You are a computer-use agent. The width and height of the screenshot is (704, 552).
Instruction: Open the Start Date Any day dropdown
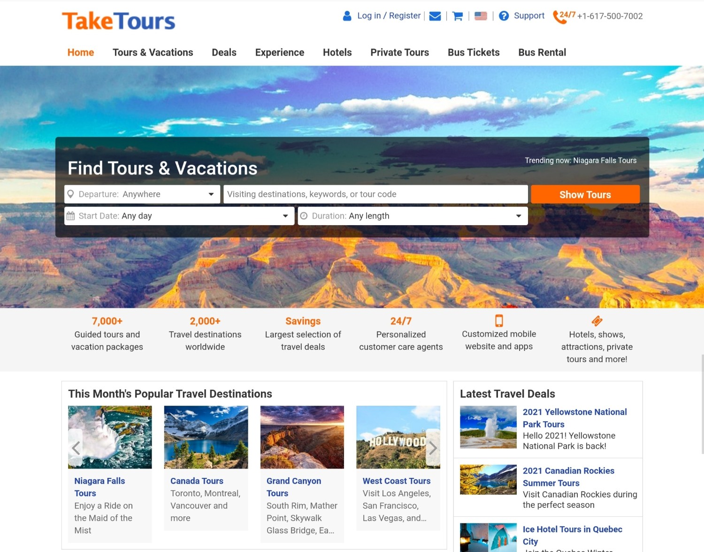tap(179, 216)
